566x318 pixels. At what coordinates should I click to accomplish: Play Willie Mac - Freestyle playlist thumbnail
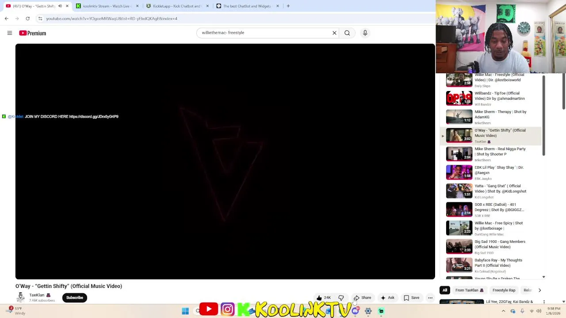point(459,80)
